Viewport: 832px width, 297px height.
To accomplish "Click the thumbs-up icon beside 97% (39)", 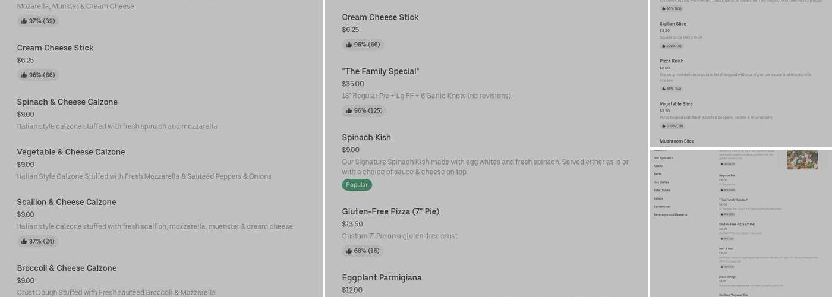I will [x=24, y=21].
